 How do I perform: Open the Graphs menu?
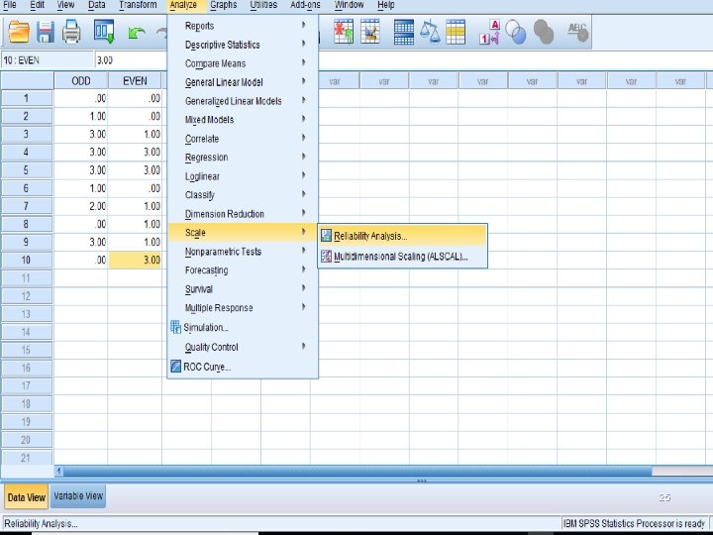coord(223,5)
